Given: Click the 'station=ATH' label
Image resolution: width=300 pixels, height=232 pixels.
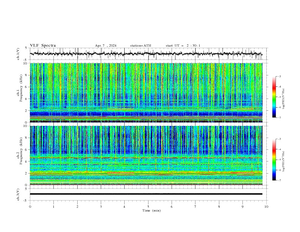Looking at the screenshot, I should [x=141, y=45].
